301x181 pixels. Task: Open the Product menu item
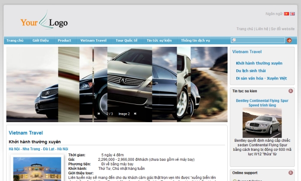coord(64,40)
